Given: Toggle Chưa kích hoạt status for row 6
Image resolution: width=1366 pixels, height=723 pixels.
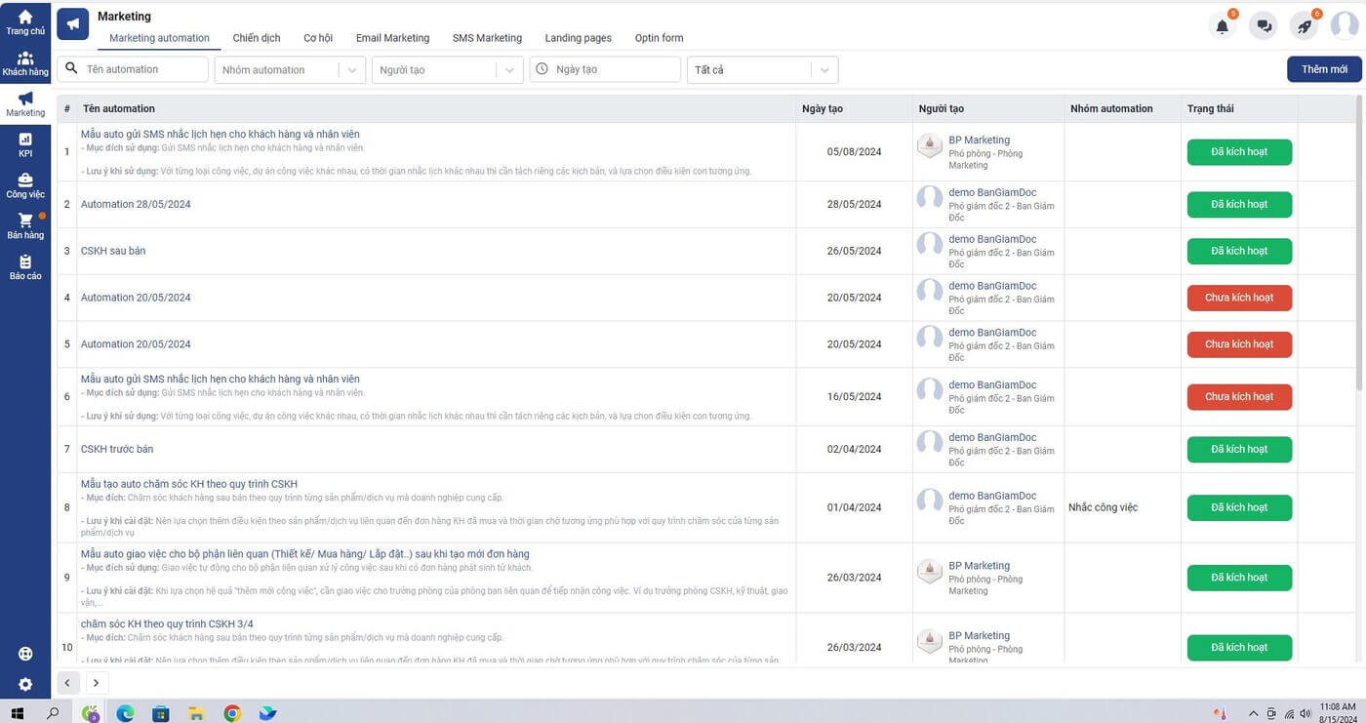Looking at the screenshot, I should tap(1239, 397).
